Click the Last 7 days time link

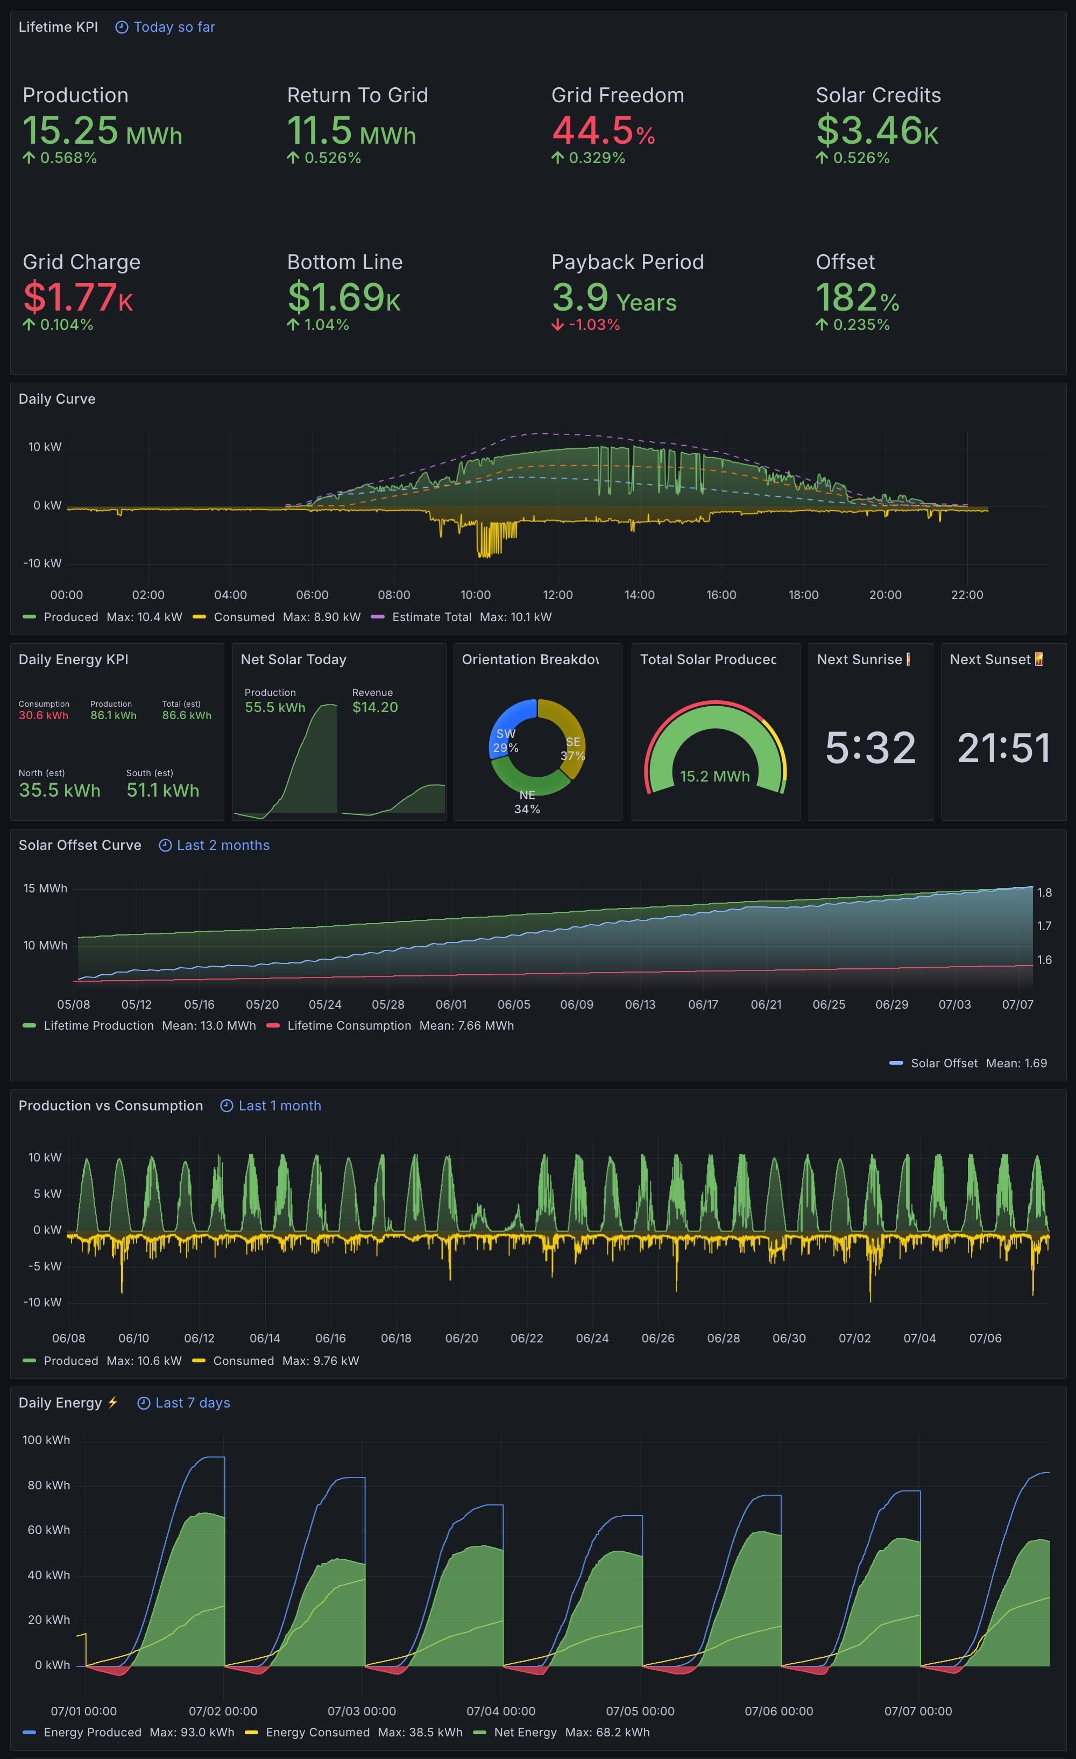(x=193, y=1403)
